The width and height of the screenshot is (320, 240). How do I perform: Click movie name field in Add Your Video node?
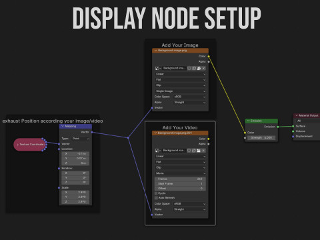174,151
